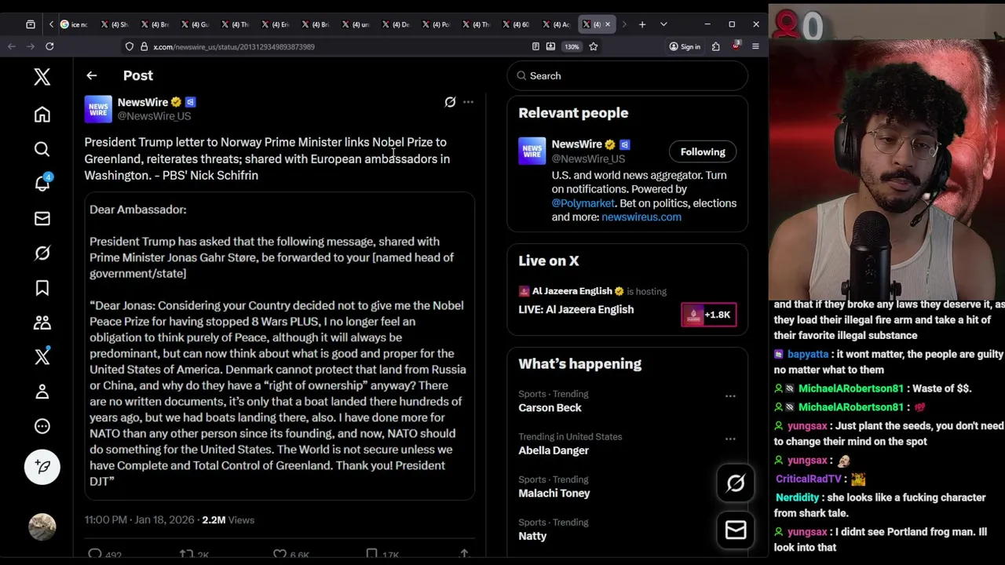
Task: Click the install/download icon in address bar
Action: coord(551,47)
